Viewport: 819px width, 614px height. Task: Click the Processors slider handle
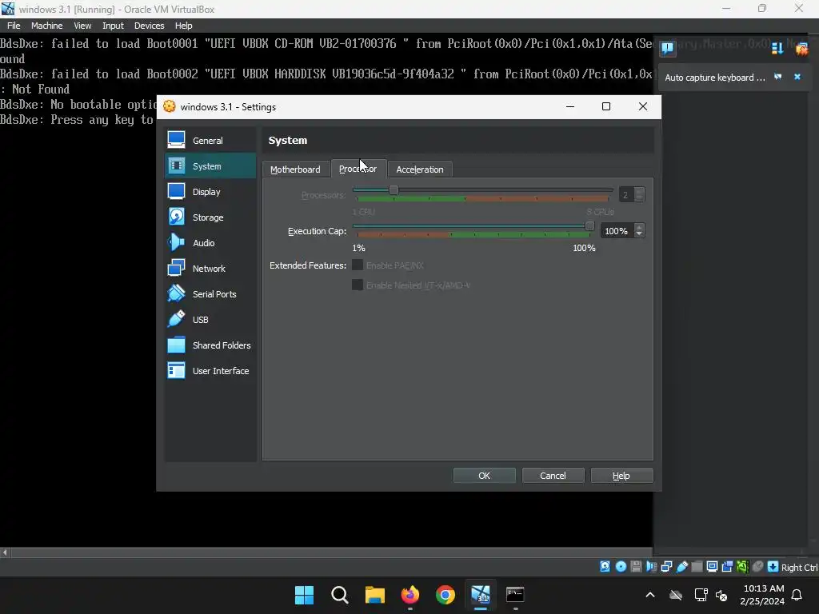394,190
